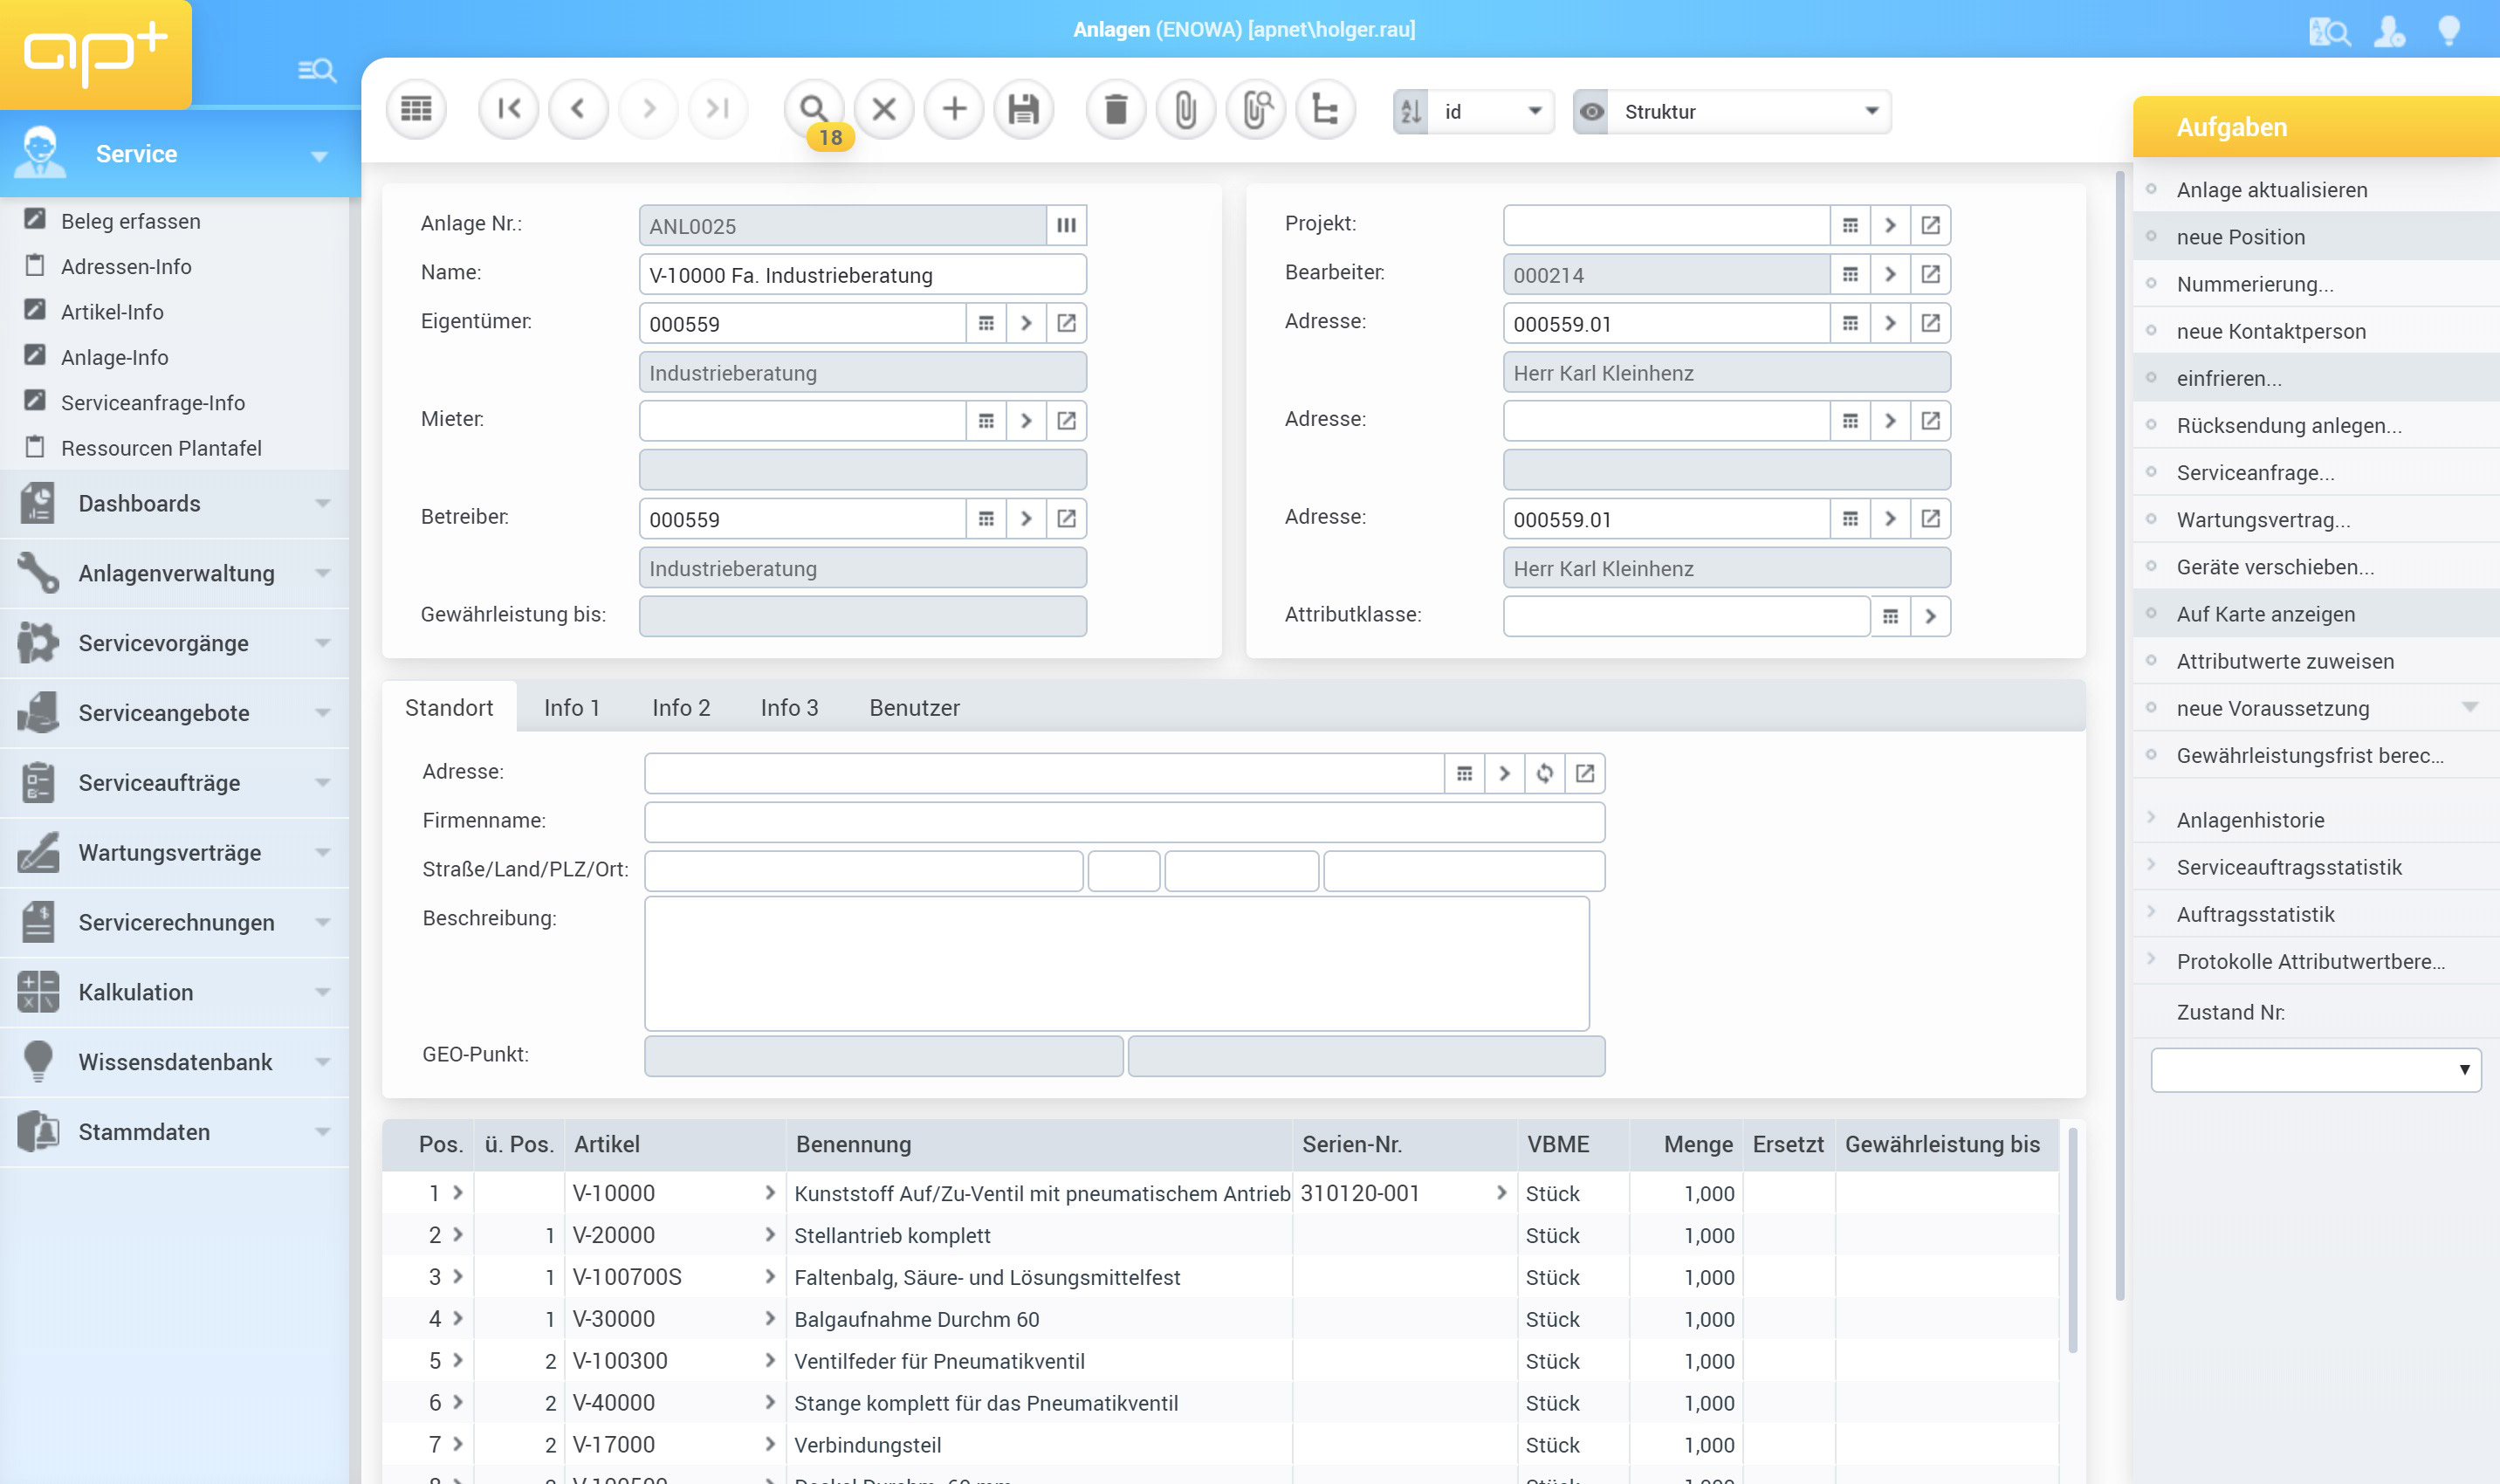Click the structure tree hierarchy icon
This screenshot has width=2500, height=1484.
pyautogui.click(x=1325, y=109)
